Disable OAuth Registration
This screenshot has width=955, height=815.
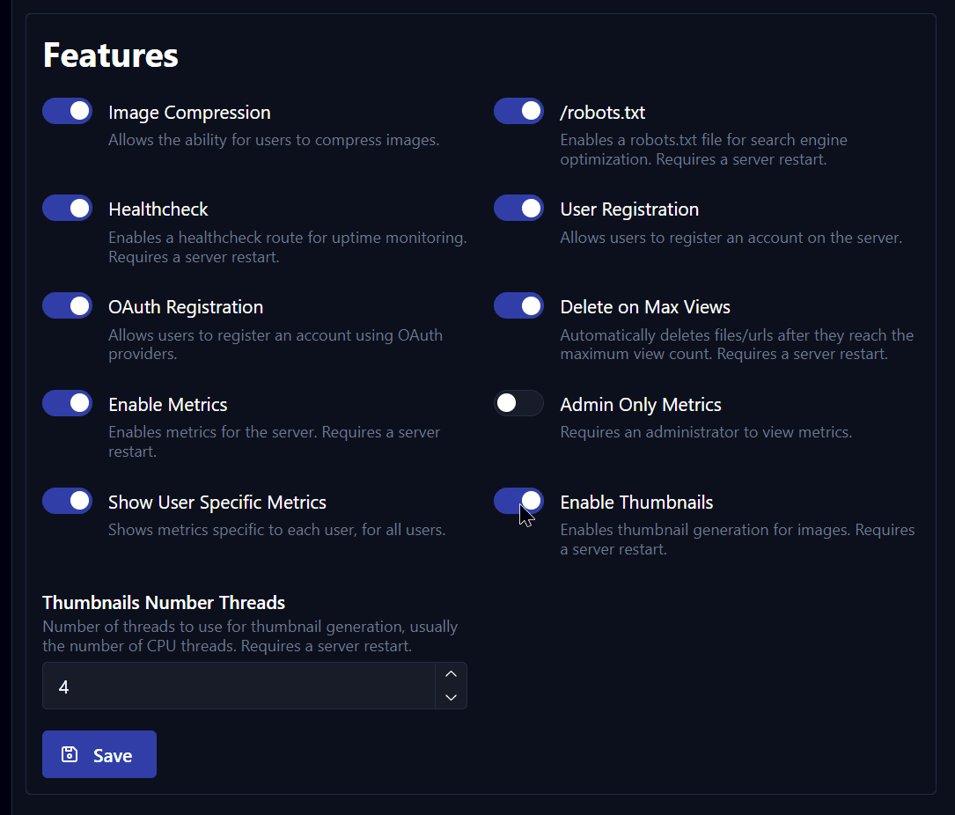click(67, 305)
